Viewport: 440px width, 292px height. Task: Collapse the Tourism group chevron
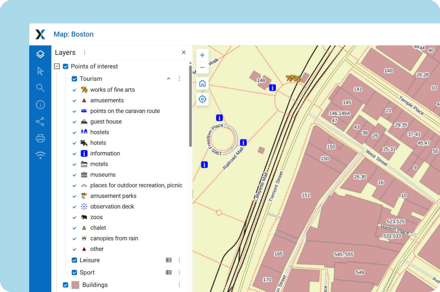coord(168,78)
